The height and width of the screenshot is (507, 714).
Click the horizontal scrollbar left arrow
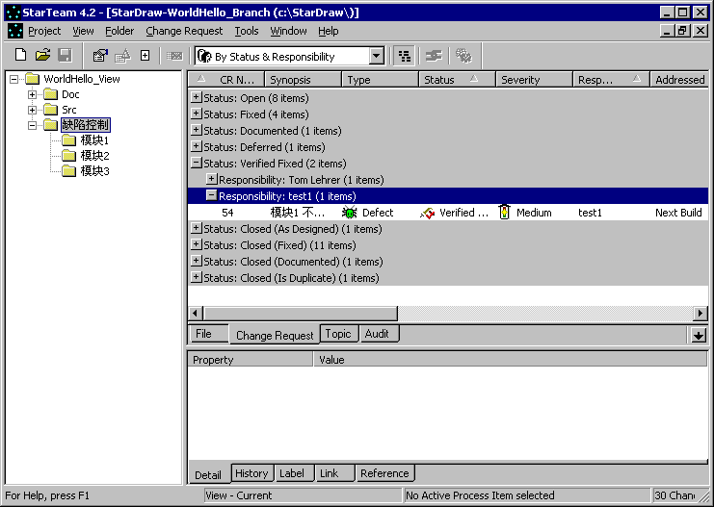click(196, 313)
